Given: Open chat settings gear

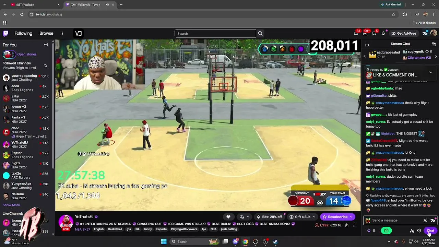Looking at the screenshot, I should click(x=419, y=231).
